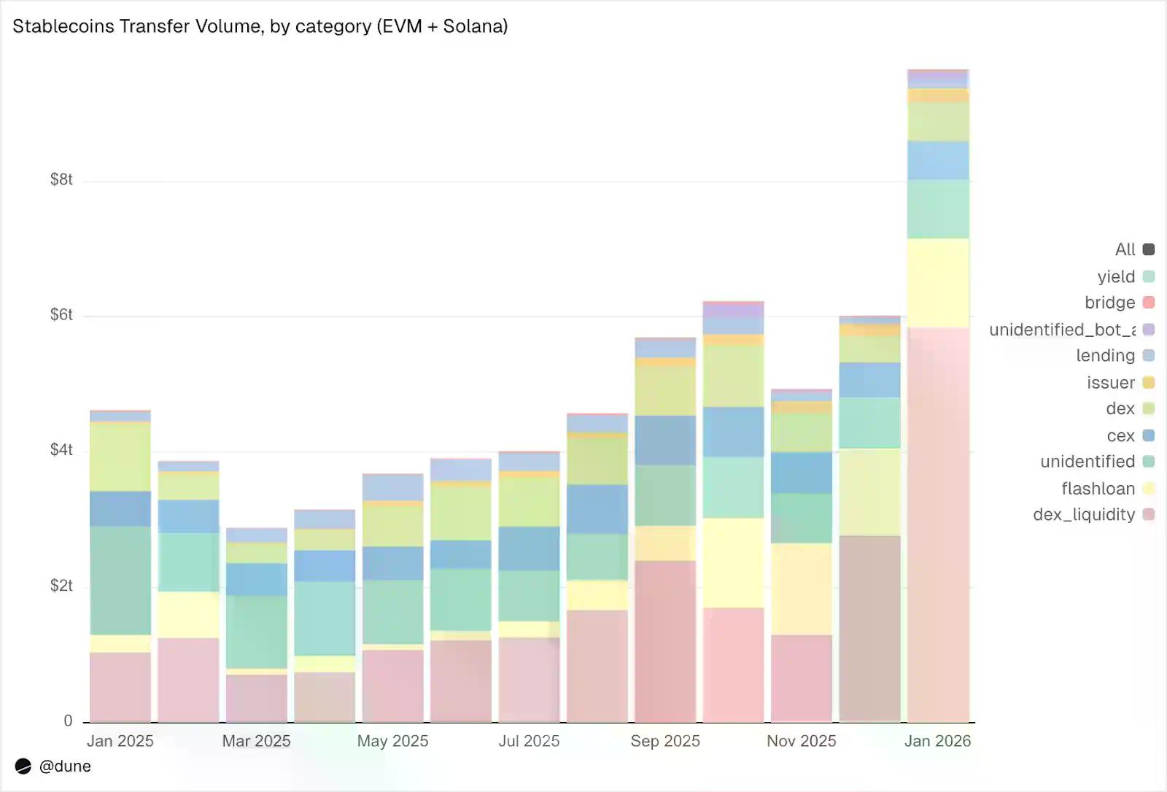Toggle the yield legend swatch
The width and height of the screenshot is (1167, 792).
point(1149,276)
